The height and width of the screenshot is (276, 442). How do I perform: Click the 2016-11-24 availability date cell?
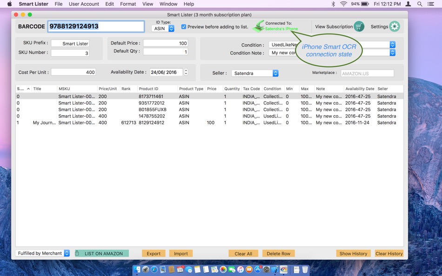357,123
